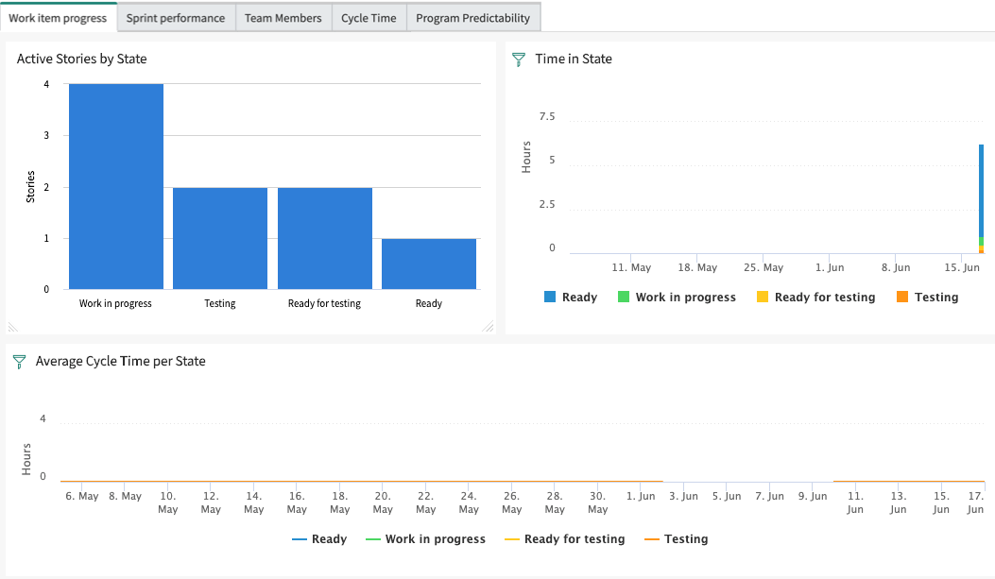Viewport: 995px width, 579px height.
Task: Click the '3. Jun' label on Average Cycle Time axis
Action: 683,496
